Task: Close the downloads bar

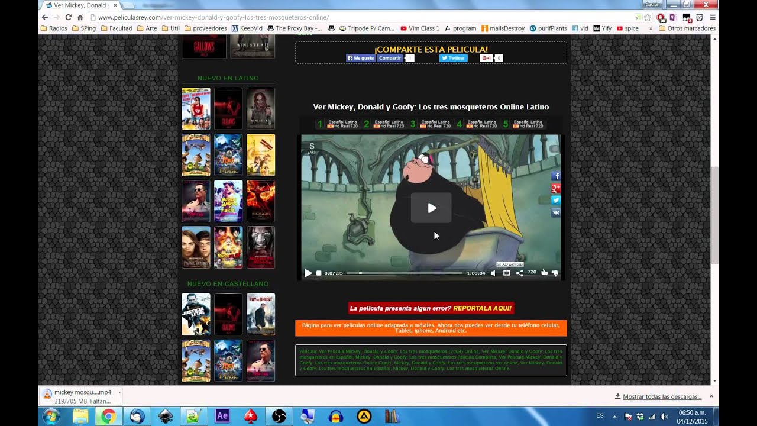Action: 711,396
